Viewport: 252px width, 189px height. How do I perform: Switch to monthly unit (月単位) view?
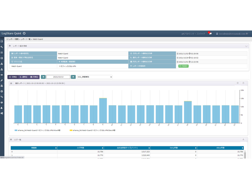(34, 77)
